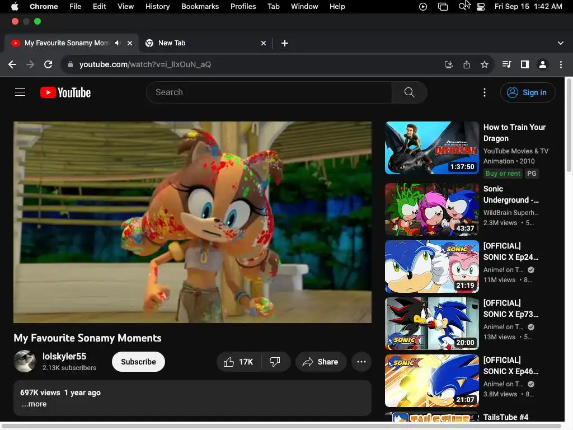Open the Chrome menu
Viewport: 573px width, 430px height.
[x=44, y=7]
